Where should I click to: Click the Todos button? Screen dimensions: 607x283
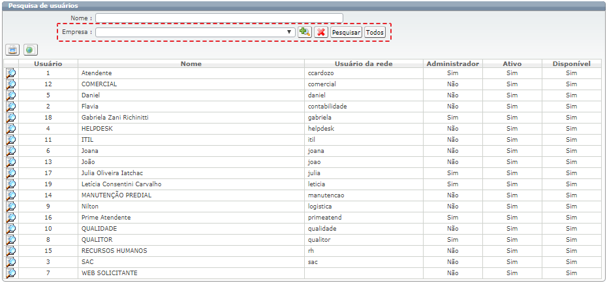(375, 32)
